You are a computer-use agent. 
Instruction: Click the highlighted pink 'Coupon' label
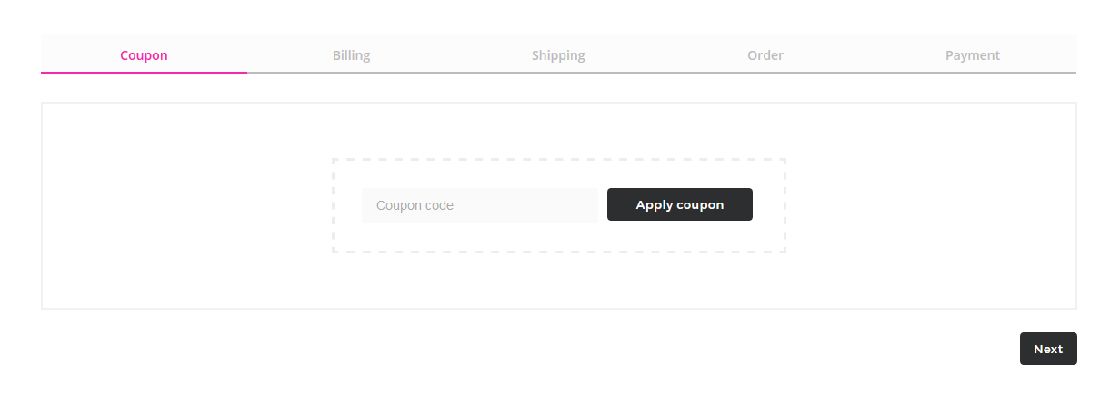point(144,55)
